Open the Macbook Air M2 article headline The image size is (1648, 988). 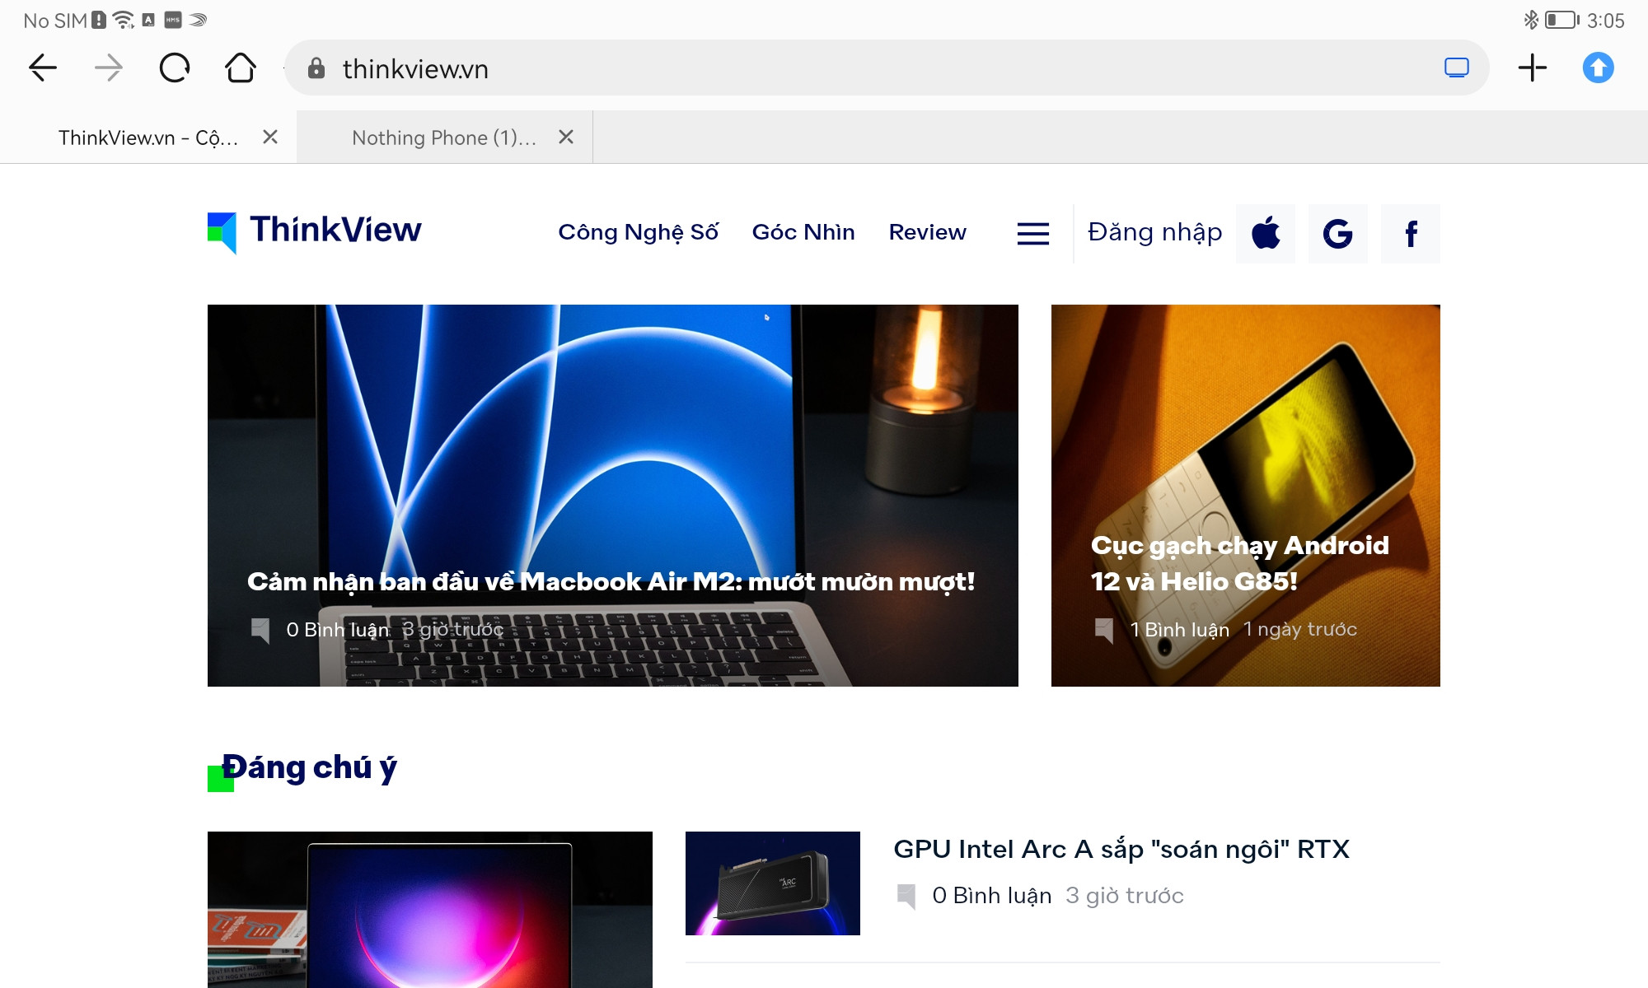pyautogui.click(x=611, y=581)
